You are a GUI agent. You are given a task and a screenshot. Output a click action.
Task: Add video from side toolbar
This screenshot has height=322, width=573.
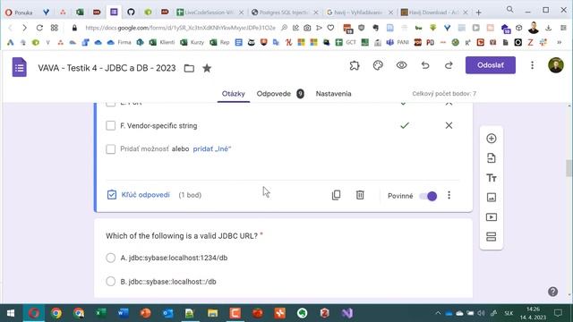pyautogui.click(x=492, y=217)
